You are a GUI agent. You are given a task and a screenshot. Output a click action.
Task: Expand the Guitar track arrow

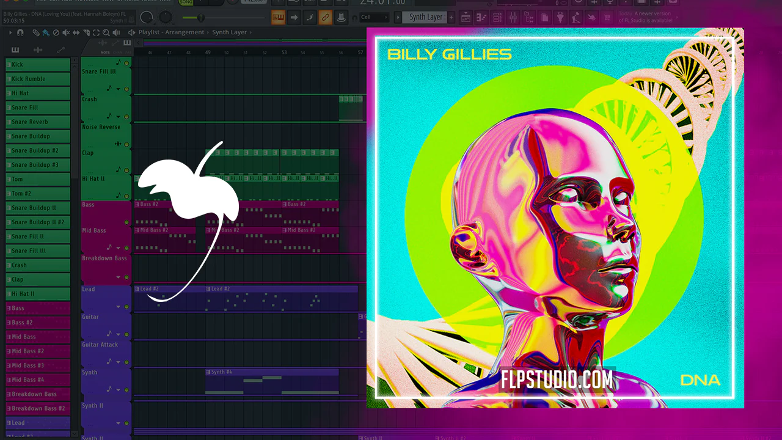[x=119, y=334]
